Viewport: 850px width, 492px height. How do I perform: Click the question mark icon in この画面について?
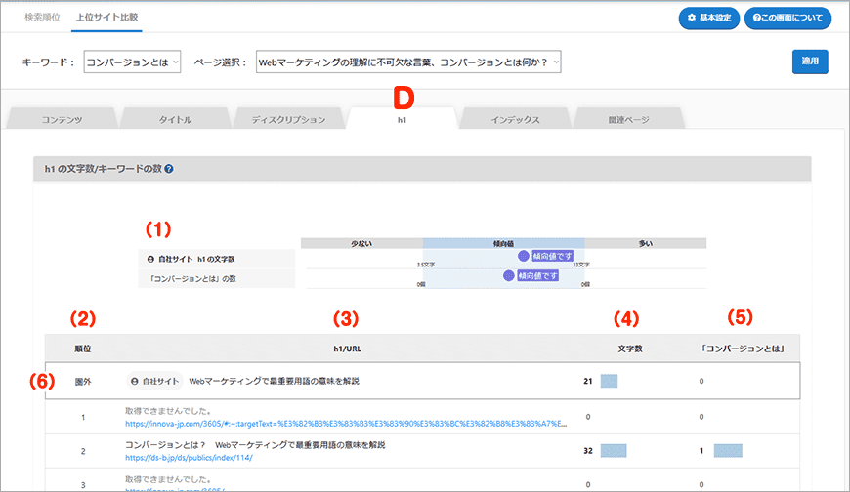[757, 18]
